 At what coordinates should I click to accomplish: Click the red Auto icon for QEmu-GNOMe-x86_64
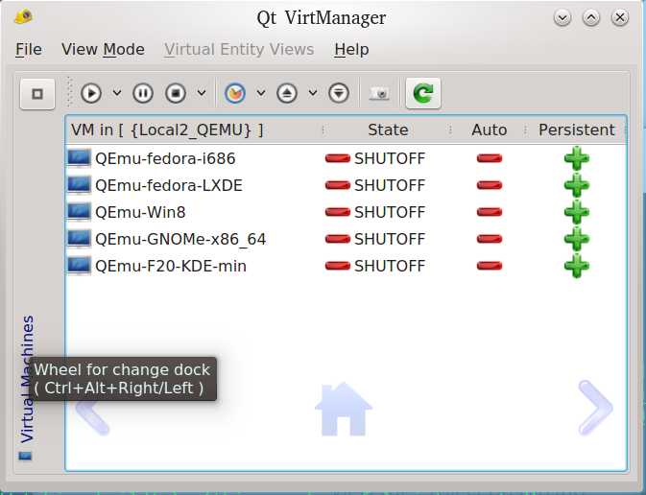coord(490,239)
